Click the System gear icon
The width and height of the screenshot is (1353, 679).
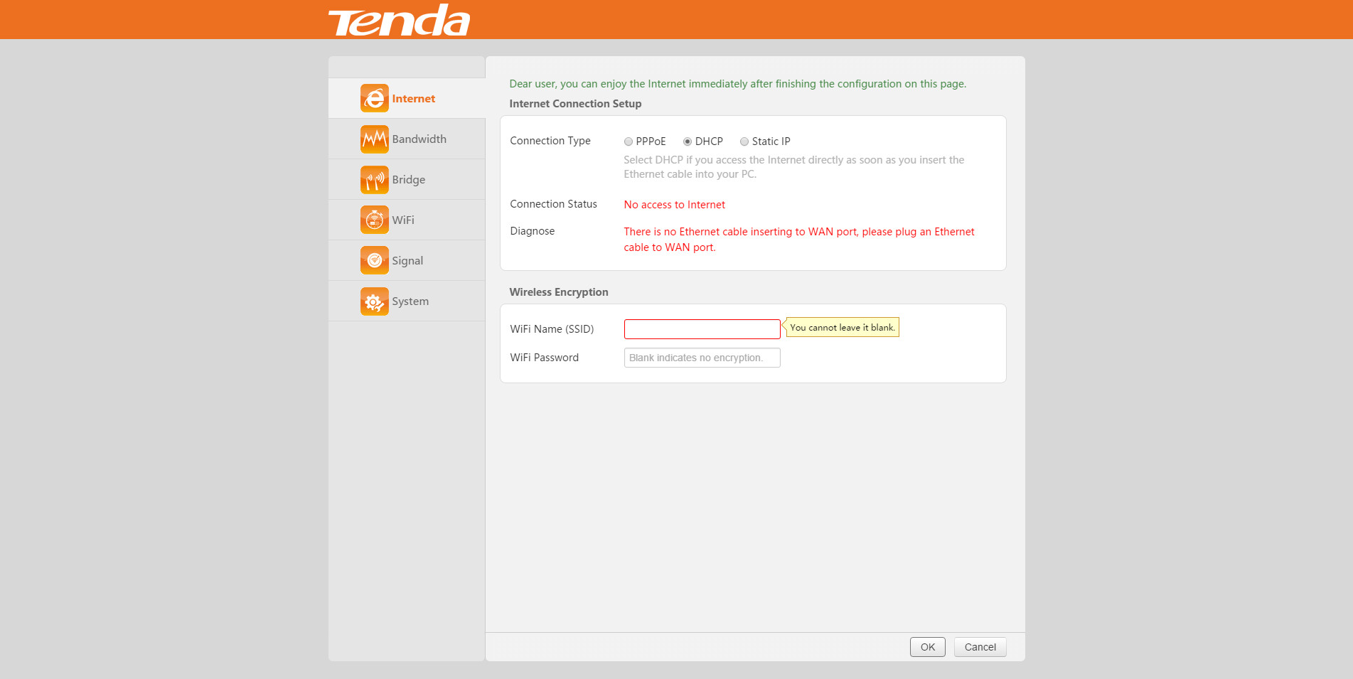(x=374, y=301)
